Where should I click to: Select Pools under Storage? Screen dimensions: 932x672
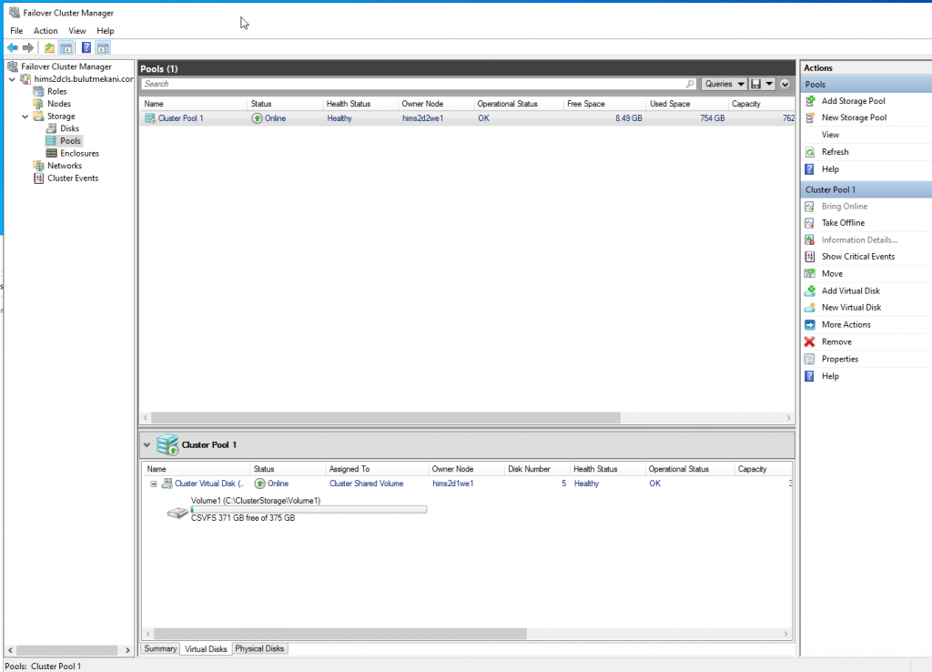point(70,141)
